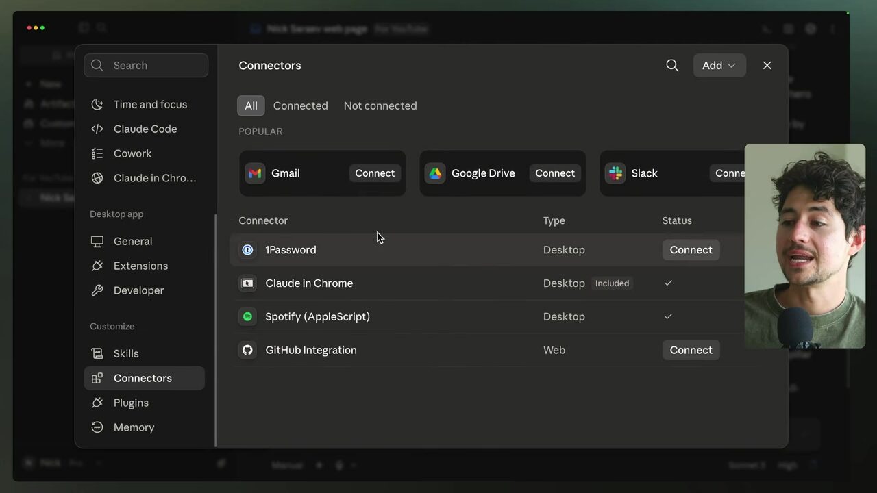The image size is (877, 493).
Task: Focus the settings sidebar Search field
Action: [146, 65]
